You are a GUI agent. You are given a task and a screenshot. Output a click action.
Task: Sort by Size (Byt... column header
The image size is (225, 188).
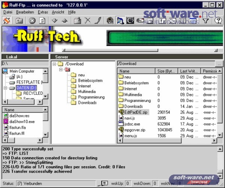166,71
